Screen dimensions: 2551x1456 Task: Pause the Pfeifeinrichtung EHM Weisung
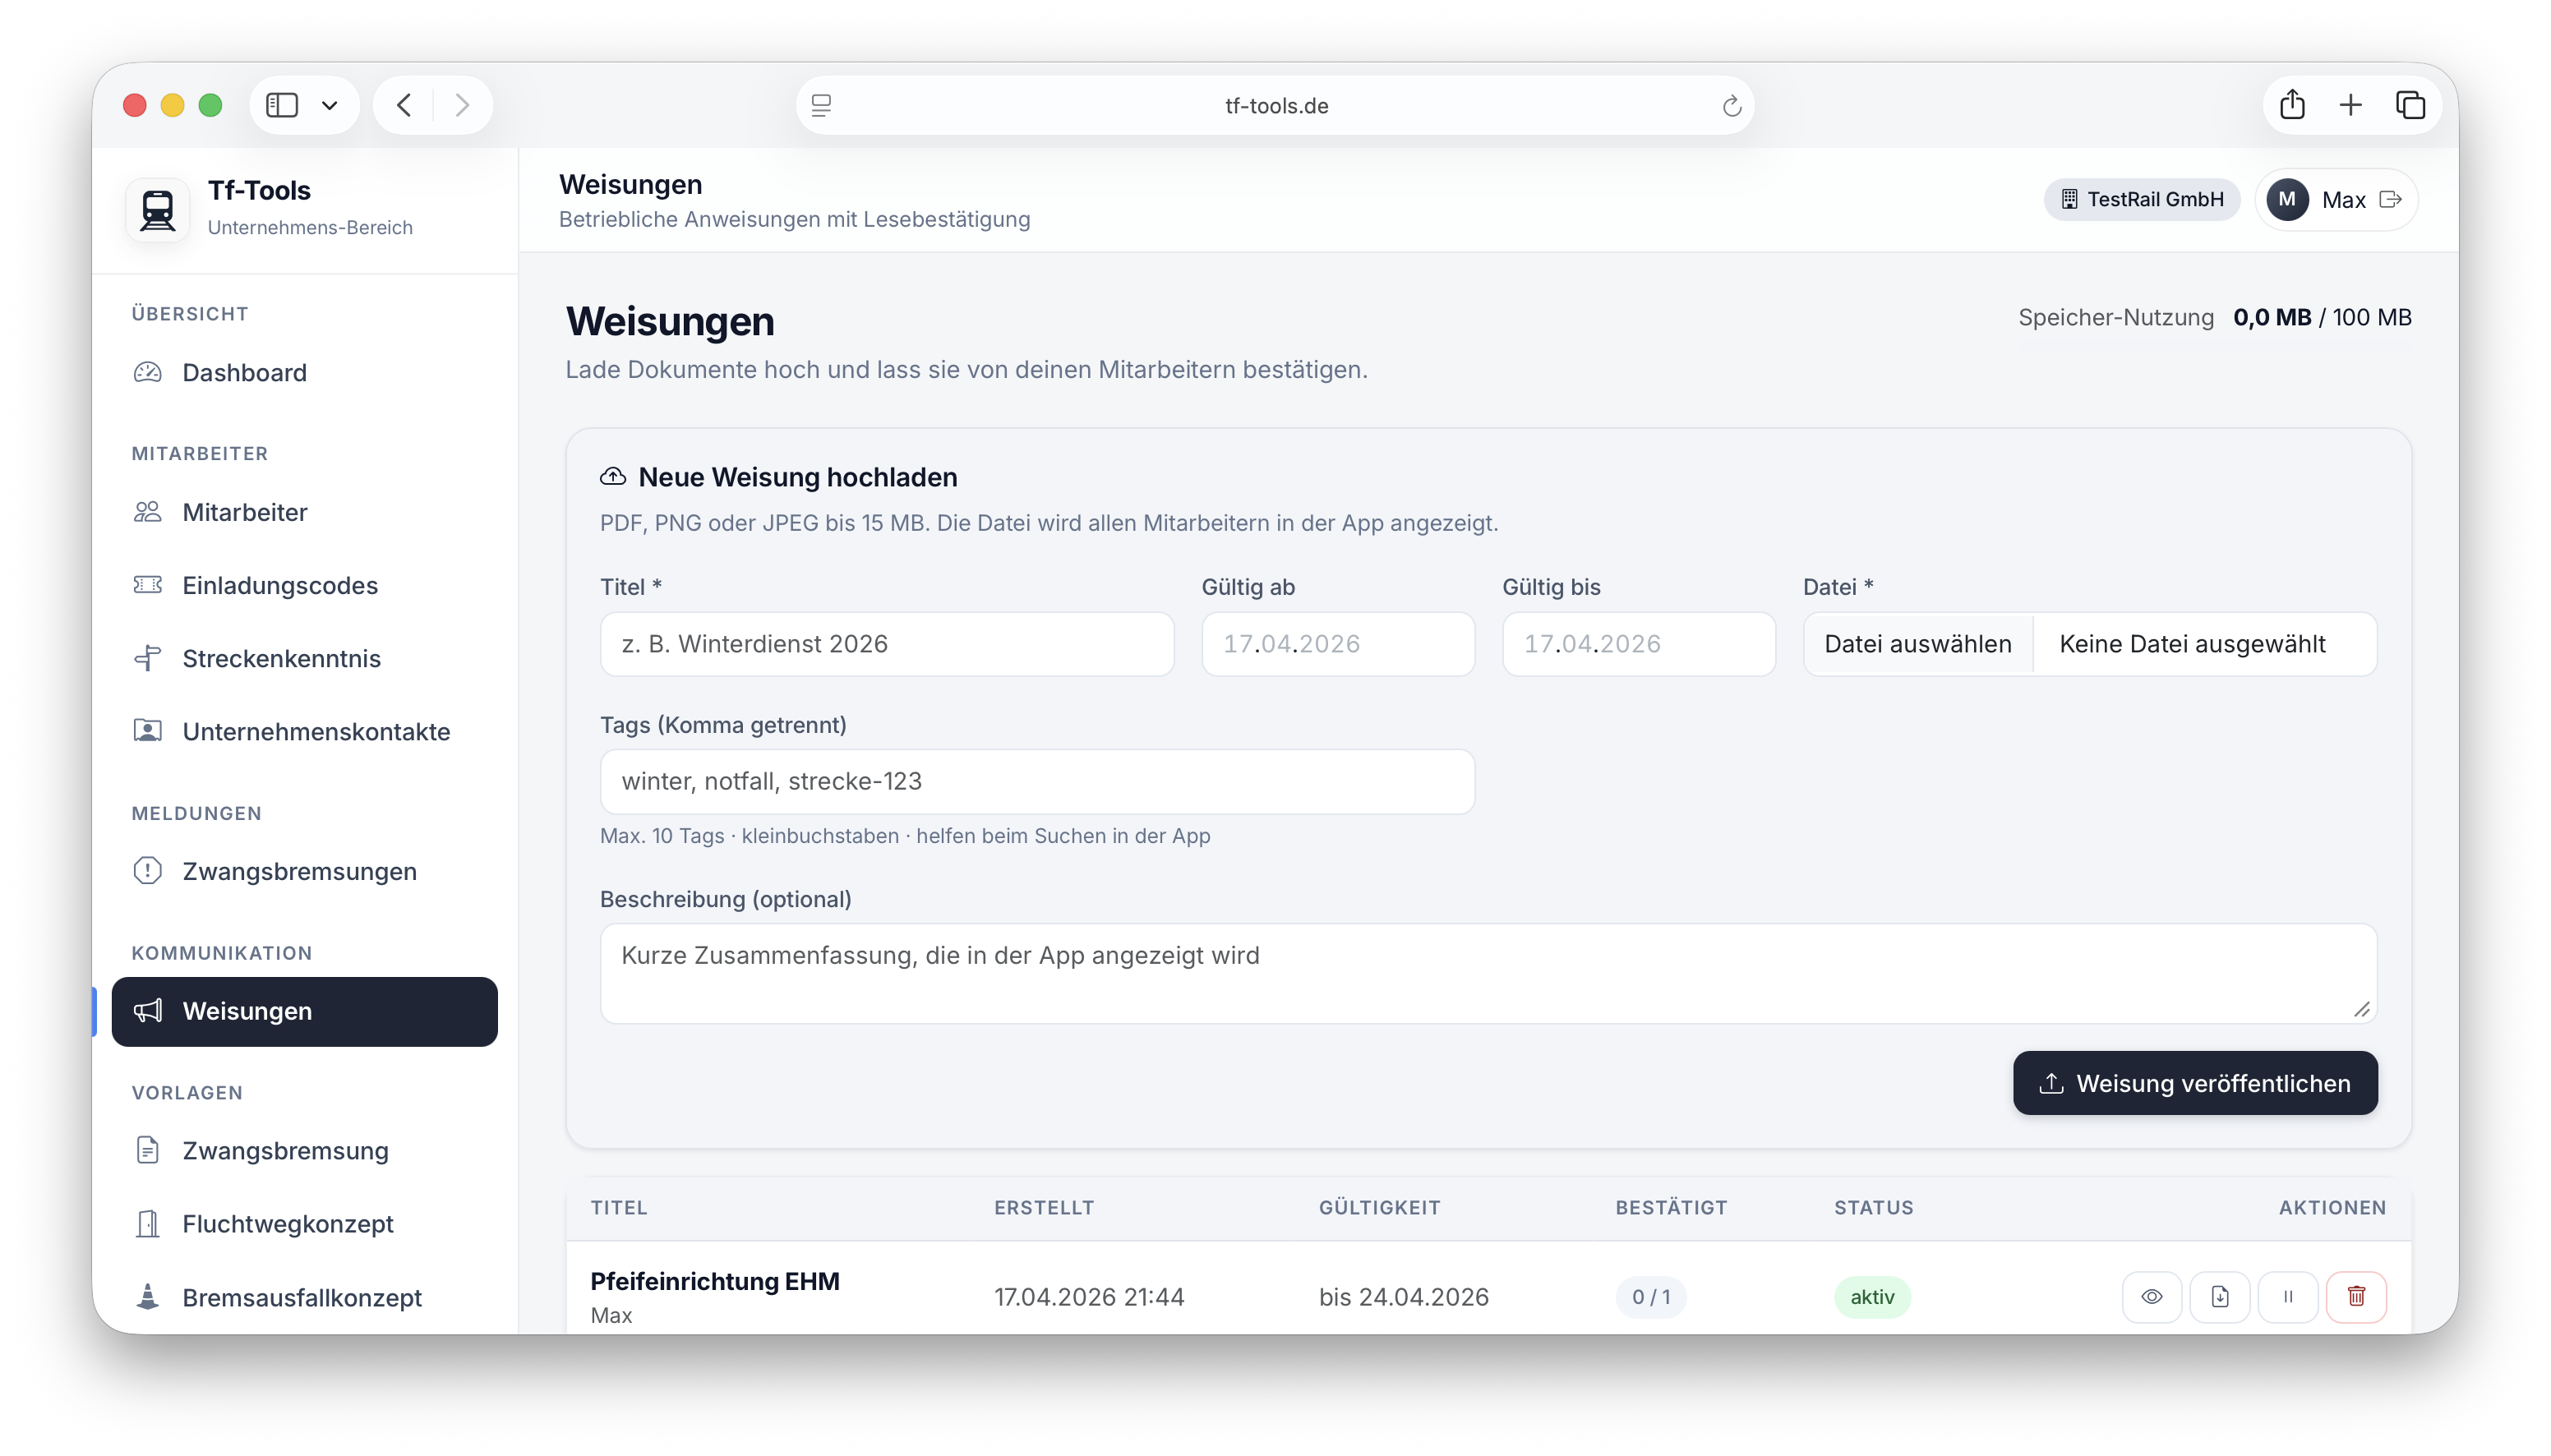click(x=2287, y=1296)
